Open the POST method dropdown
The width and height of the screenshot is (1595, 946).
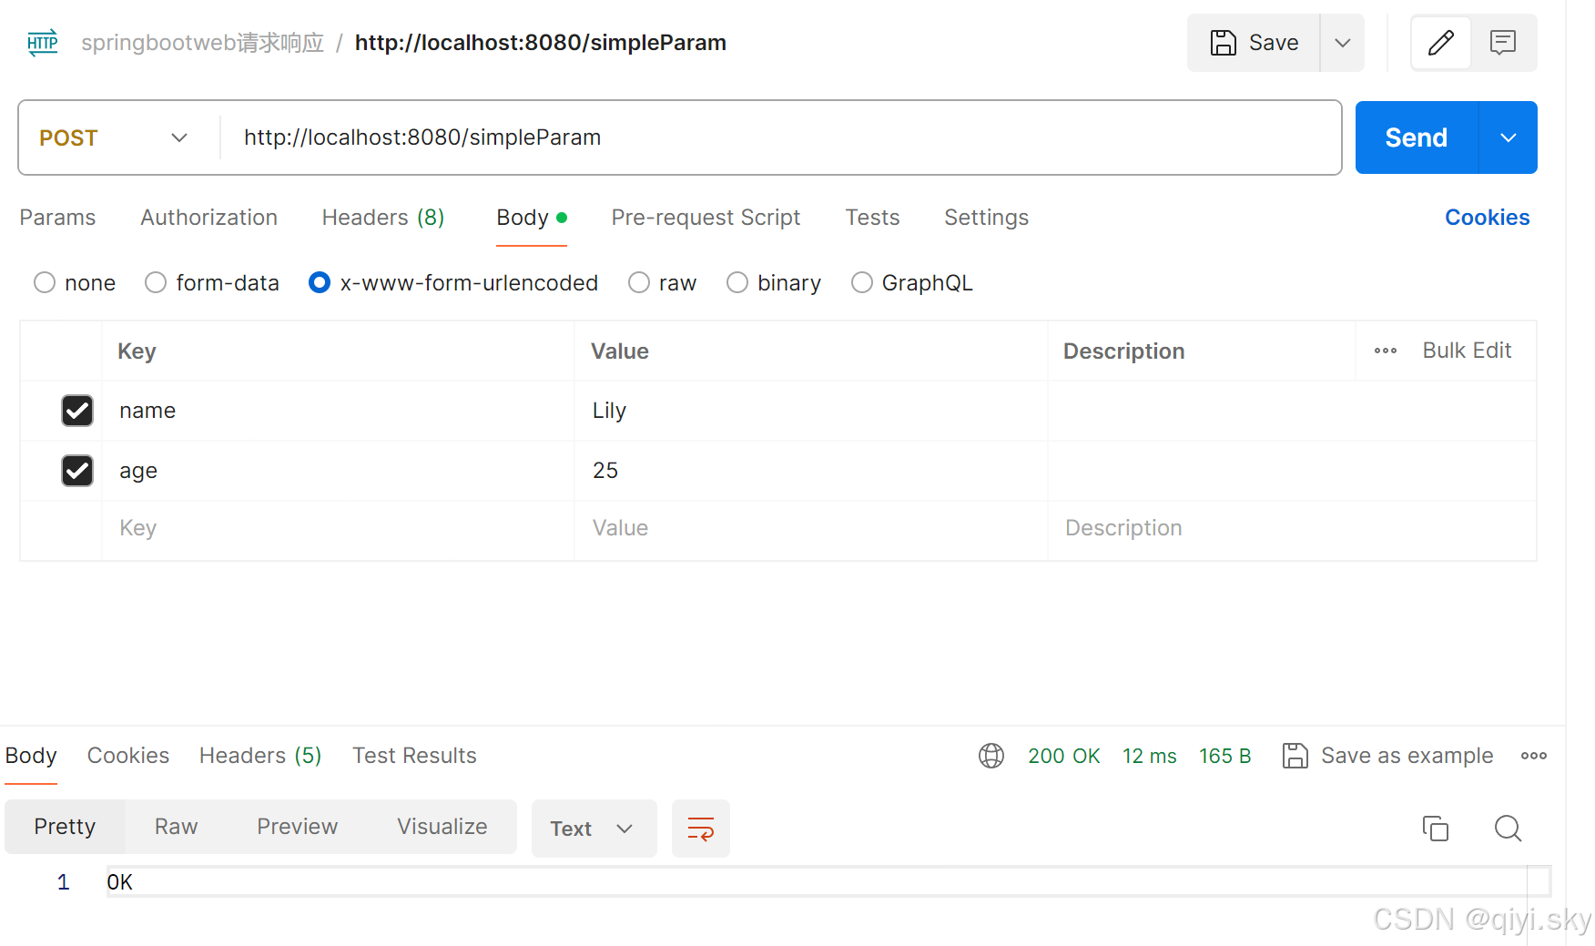(x=178, y=137)
